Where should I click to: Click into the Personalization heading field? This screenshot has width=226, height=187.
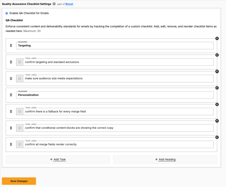[x=115, y=95]
